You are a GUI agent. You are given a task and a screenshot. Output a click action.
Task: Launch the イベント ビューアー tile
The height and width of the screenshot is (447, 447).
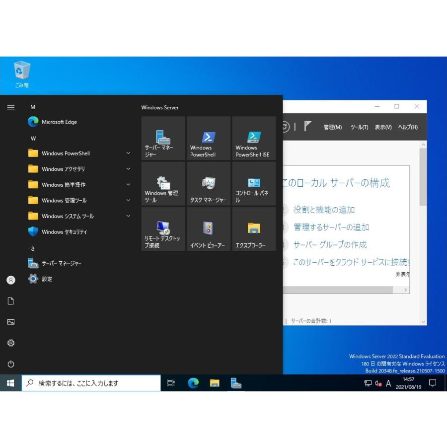pos(209,229)
